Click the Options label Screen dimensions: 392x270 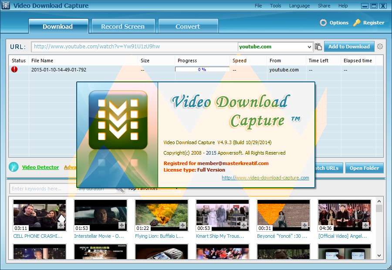point(339,23)
